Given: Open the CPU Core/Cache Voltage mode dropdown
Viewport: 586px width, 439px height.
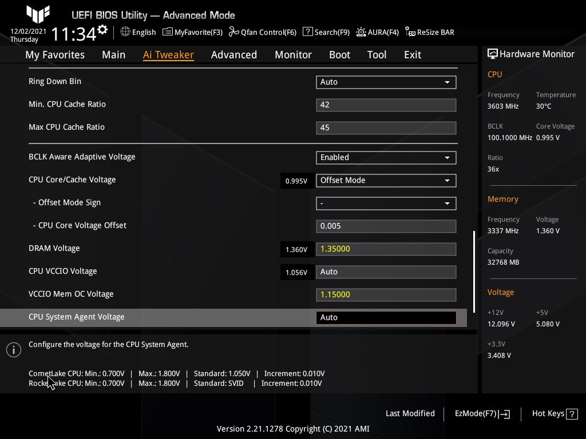Looking at the screenshot, I should [386, 180].
